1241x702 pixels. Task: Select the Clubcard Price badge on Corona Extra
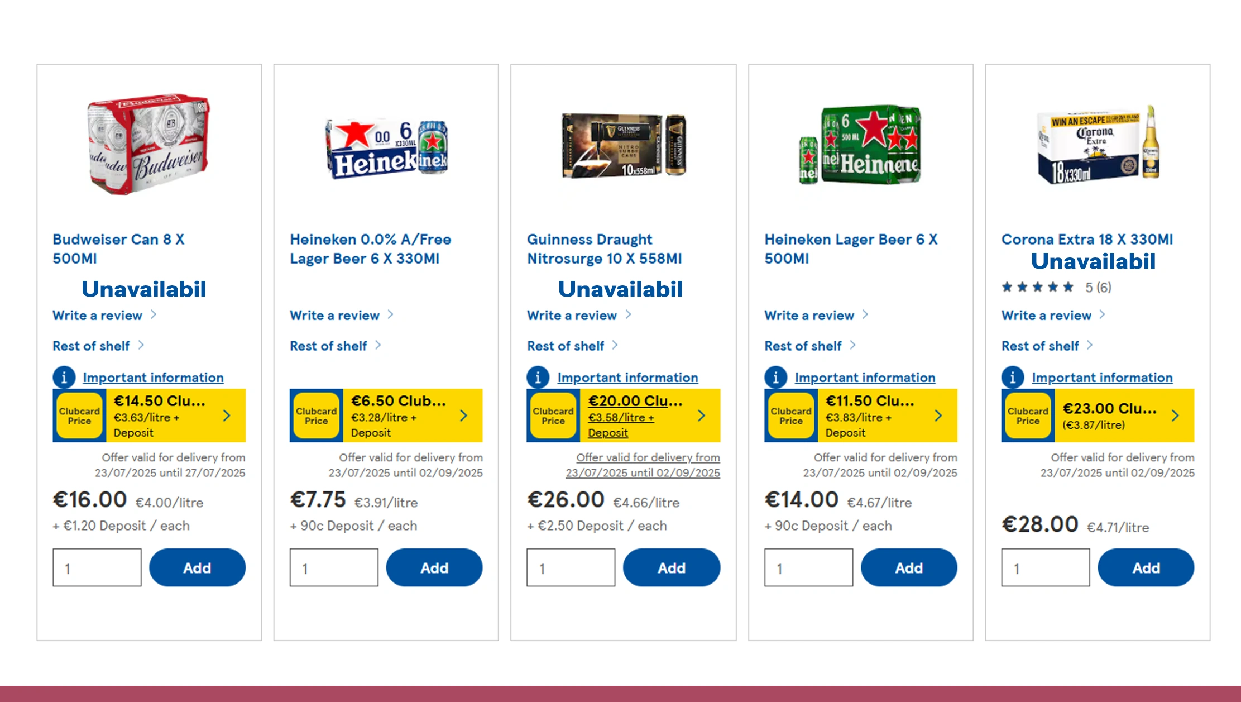pyautogui.click(x=1027, y=416)
